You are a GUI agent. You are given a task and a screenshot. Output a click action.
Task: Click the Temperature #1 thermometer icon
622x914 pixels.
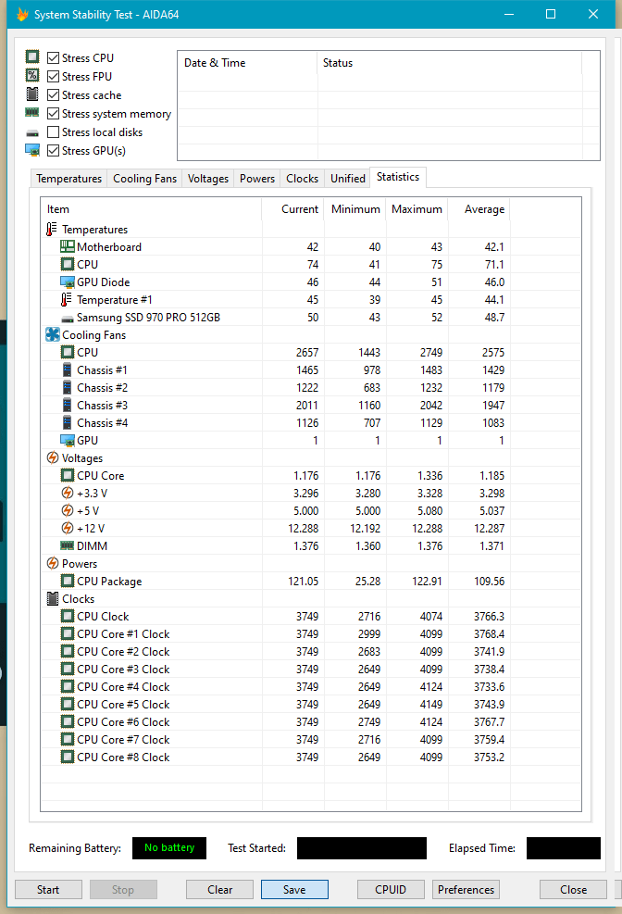[x=67, y=300]
